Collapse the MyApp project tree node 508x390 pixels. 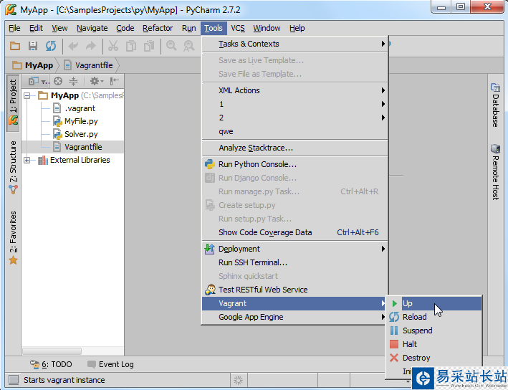click(x=27, y=95)
